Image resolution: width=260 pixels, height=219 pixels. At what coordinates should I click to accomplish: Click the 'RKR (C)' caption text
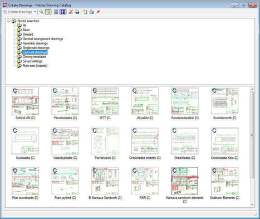tap(145, 198)
